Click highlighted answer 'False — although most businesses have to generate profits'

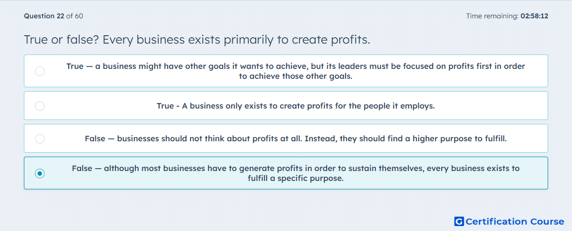pos(295,173)
